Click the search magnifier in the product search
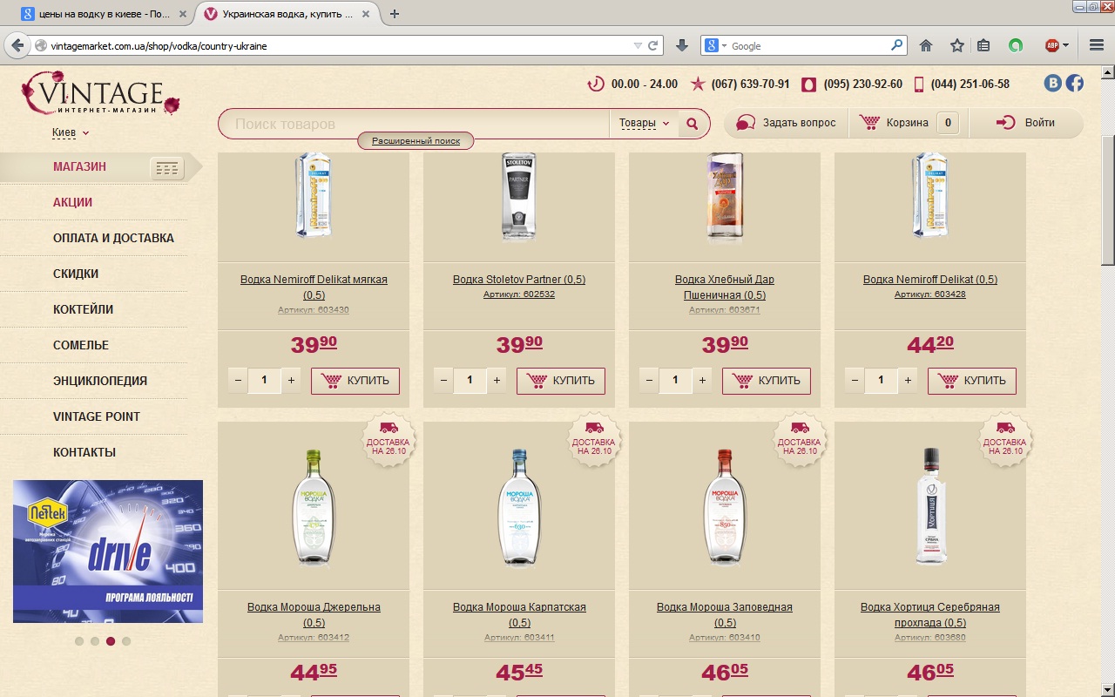The width and height of the screenshot is (1115, 697). click(693, 124)
